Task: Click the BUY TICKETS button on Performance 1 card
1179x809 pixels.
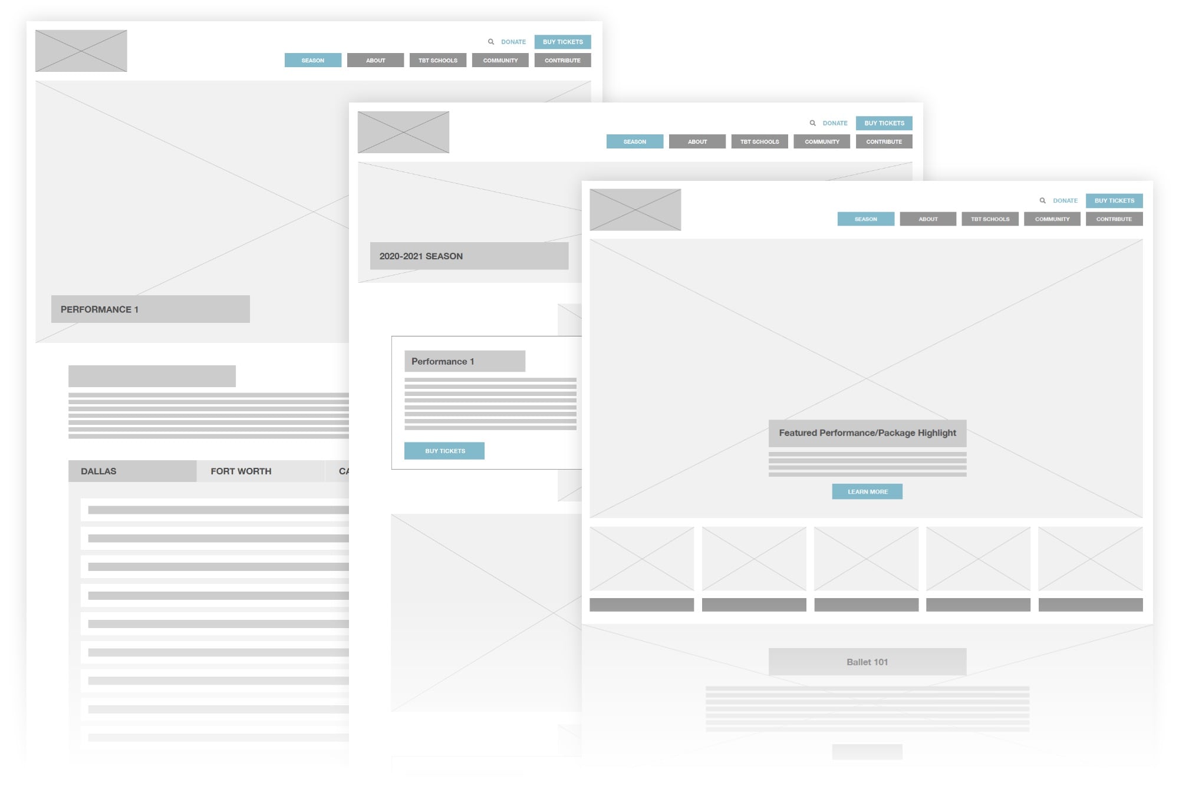Action: coord(444,451)
